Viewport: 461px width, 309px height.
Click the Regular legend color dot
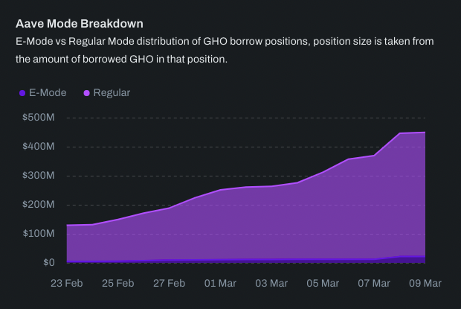tap(87, 93)
